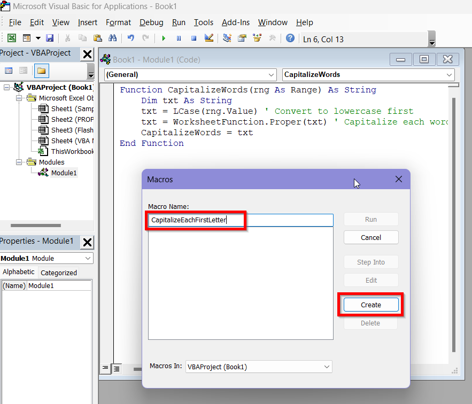Click the Delete button in Macros dialog

click(370, 323)
